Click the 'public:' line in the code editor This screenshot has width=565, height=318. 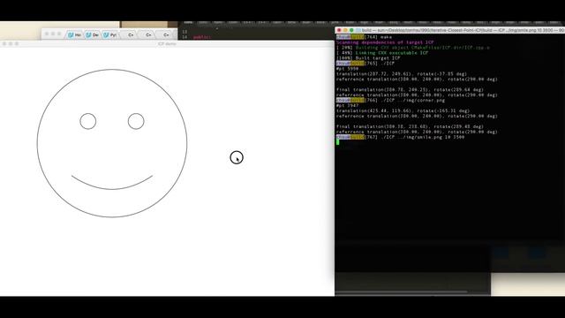[202, 37]
